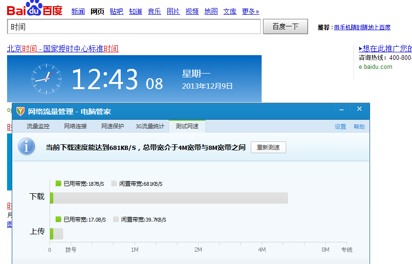Open the 3G流量统计 tab

click(x=150, y=126)
